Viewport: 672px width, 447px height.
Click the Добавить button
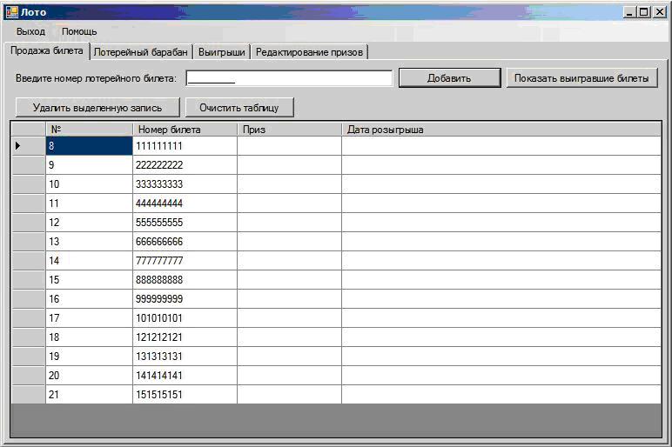(x=449, y=78)
